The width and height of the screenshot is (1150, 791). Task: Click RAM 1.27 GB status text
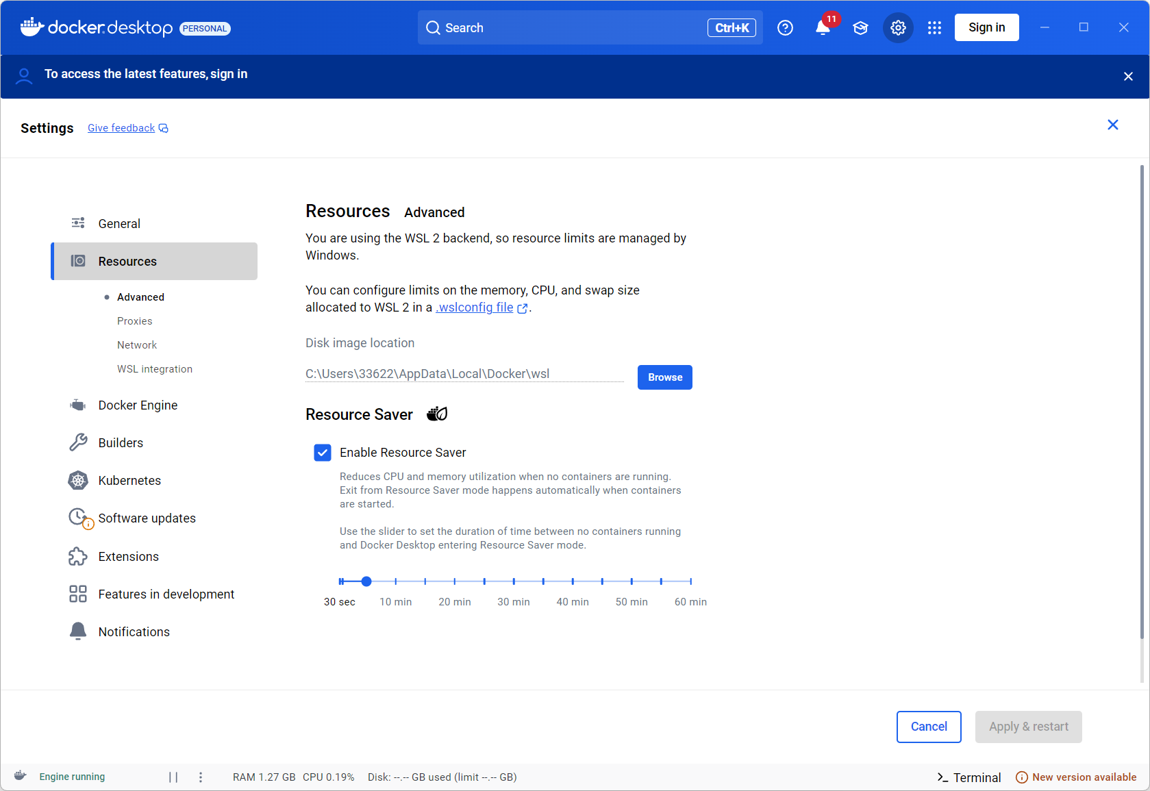tap(264, 777)
